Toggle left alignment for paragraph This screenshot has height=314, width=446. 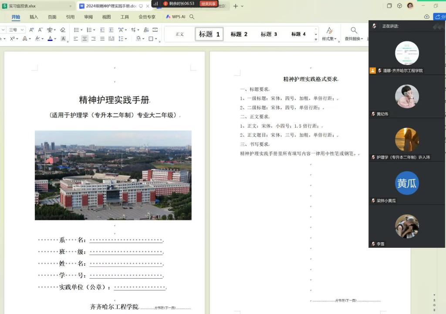click(x=76, y=39)
